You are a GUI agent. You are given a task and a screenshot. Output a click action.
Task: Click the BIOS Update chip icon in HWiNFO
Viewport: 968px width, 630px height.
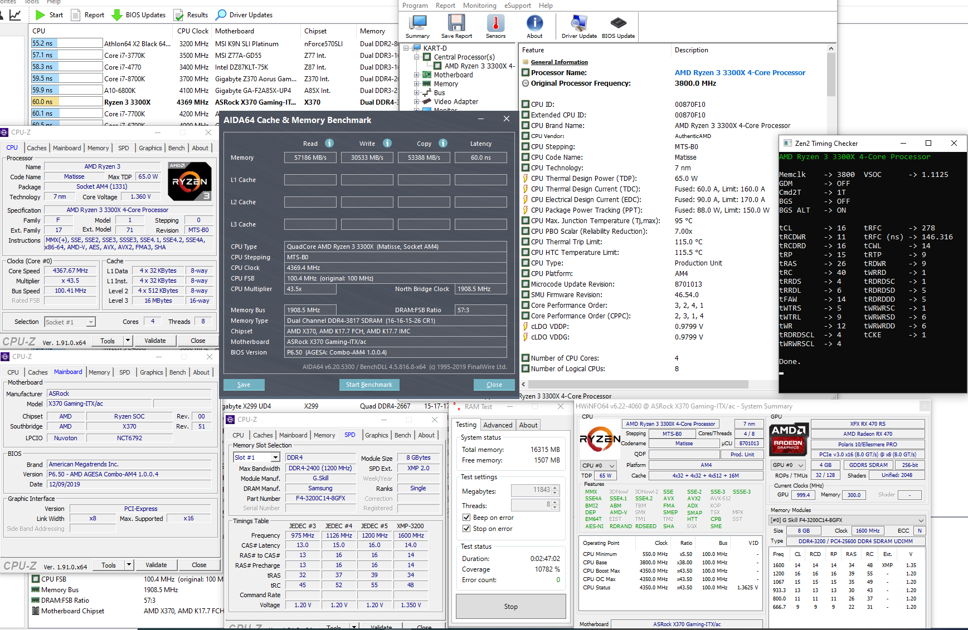618,26
